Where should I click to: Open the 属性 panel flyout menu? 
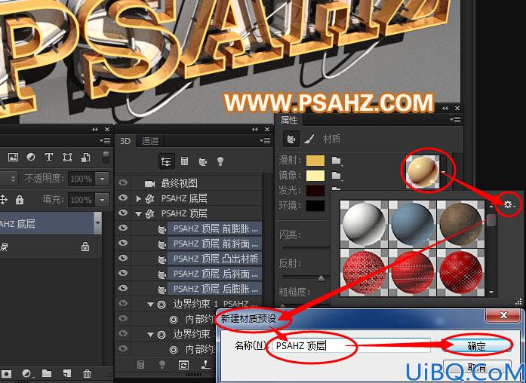455,120
